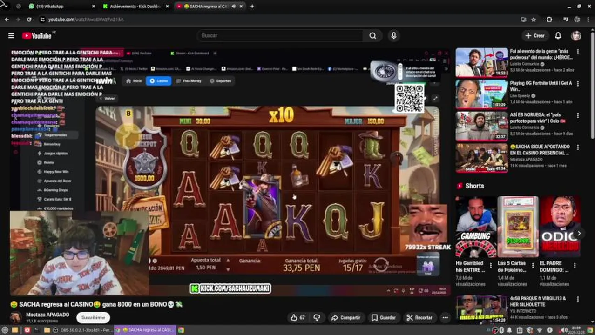The height and width of the screenshot is (335, 595).
Task: Open the notifications bell
Action: 558,36
